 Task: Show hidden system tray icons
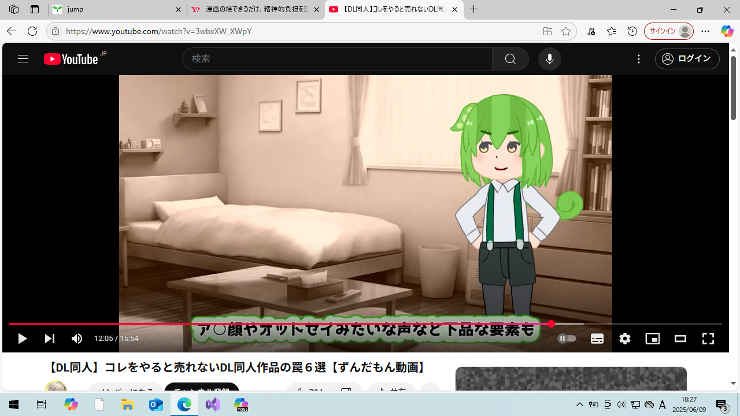point(580,404)
